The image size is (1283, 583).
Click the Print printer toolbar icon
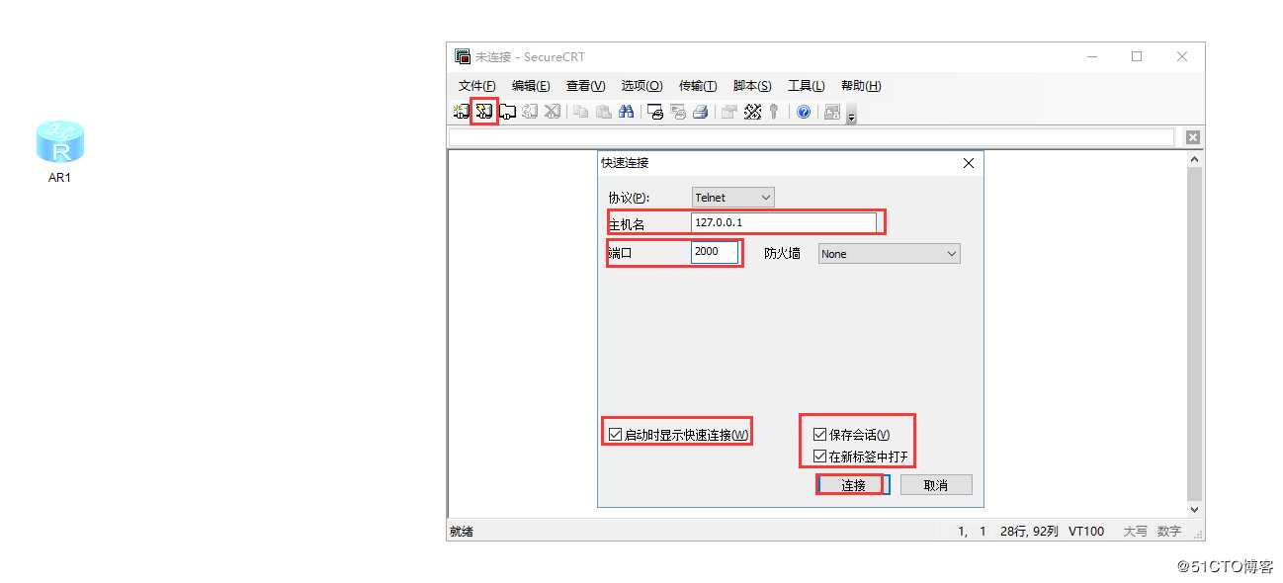[x=700, y=112]
